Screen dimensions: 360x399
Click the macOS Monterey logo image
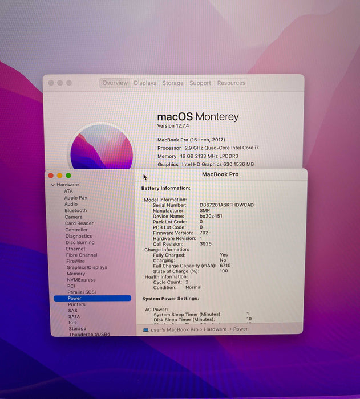click(102, 147)
